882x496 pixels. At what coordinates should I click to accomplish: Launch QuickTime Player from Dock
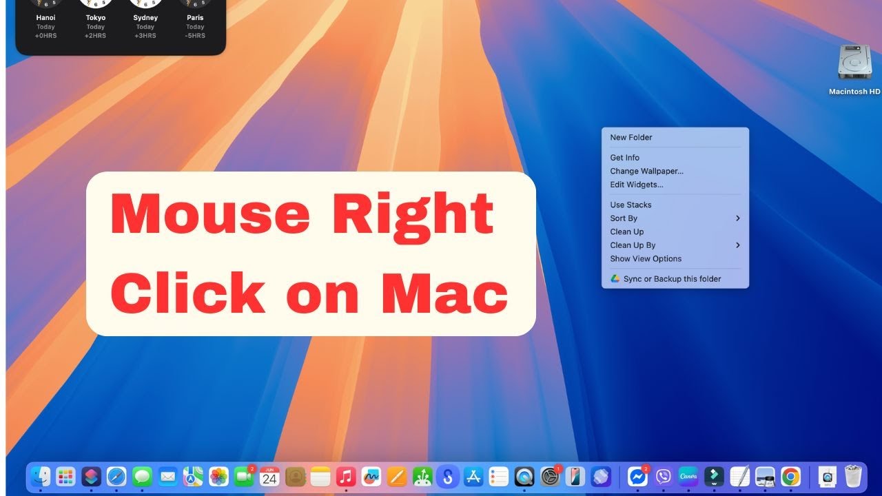524,476
